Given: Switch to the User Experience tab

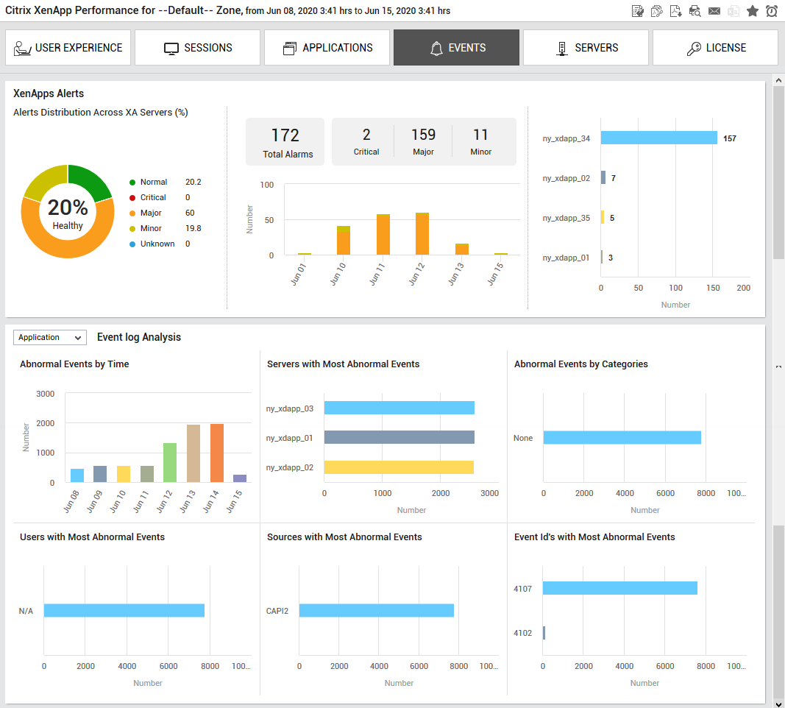Looking at the screenshot, I should (x=68, y=48).
